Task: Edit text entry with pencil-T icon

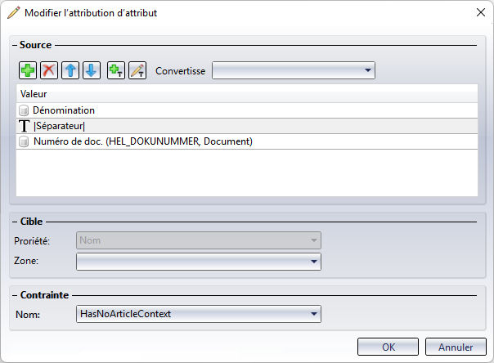Action: [x=137, y=70]
